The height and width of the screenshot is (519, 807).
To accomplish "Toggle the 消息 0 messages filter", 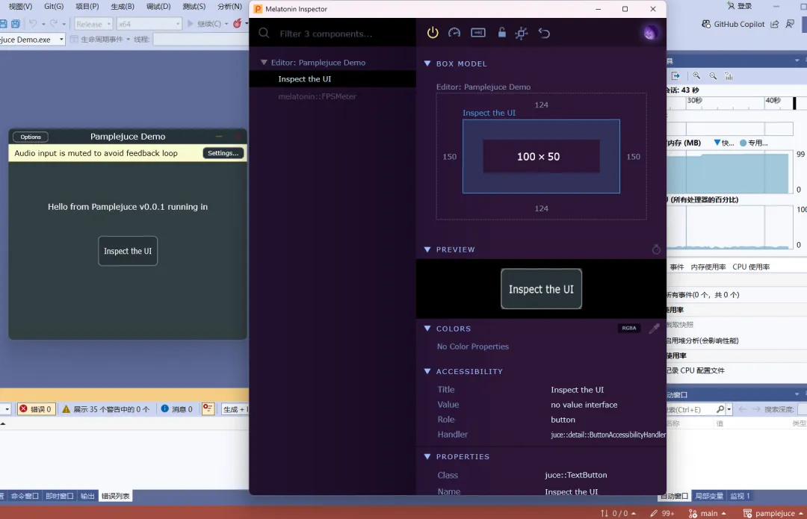I will (x=176, y=409).
